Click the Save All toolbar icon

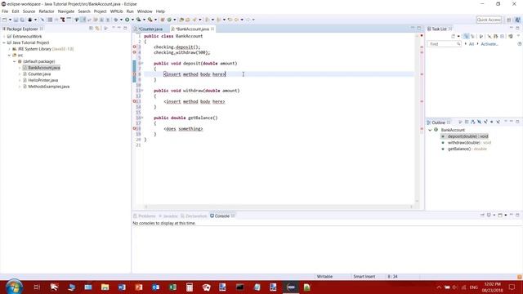(x=22, y=20)
